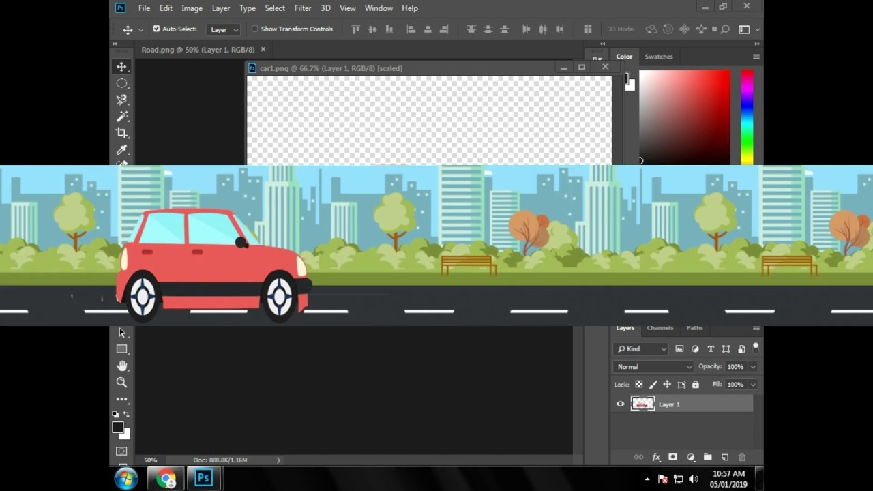The height and width of the screenshot is (491, 873).
Task: Open the Window menu
Action: point(379,8)
